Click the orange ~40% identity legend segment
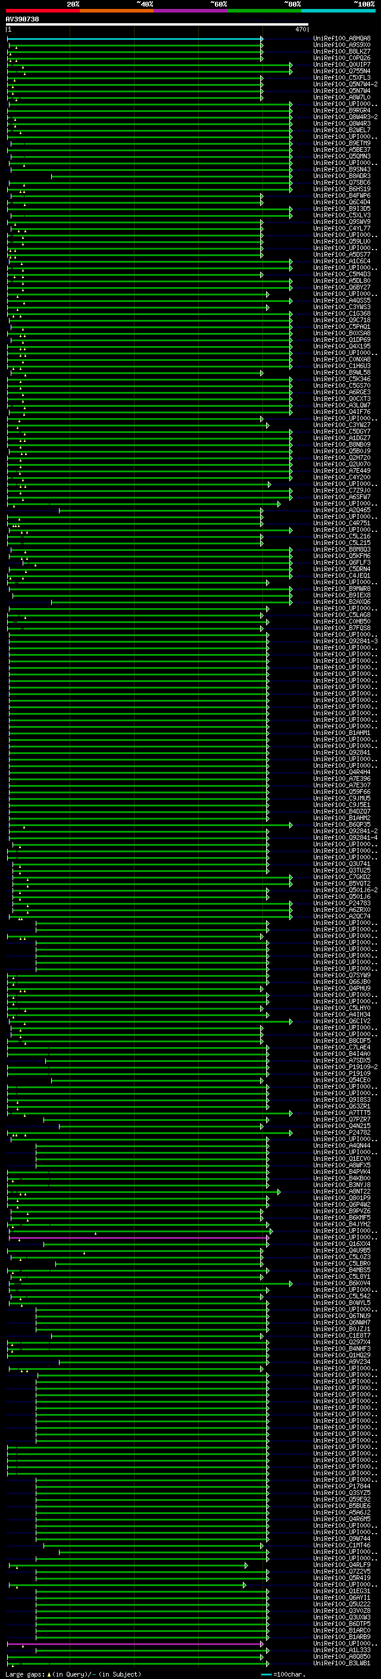The height and width of the screenshot is (1679, 381). coord(117,11)
